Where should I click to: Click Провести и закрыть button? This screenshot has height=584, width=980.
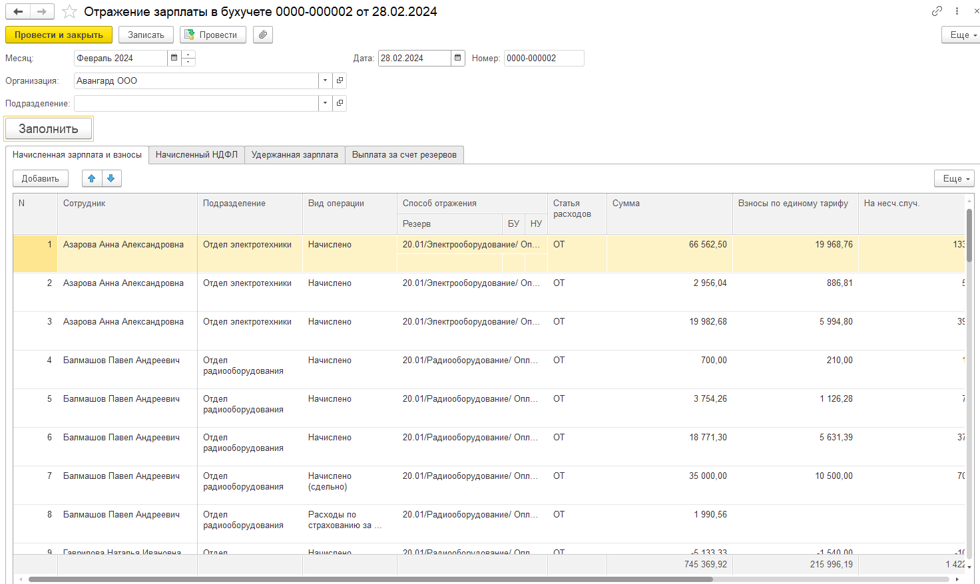[59, 35]
